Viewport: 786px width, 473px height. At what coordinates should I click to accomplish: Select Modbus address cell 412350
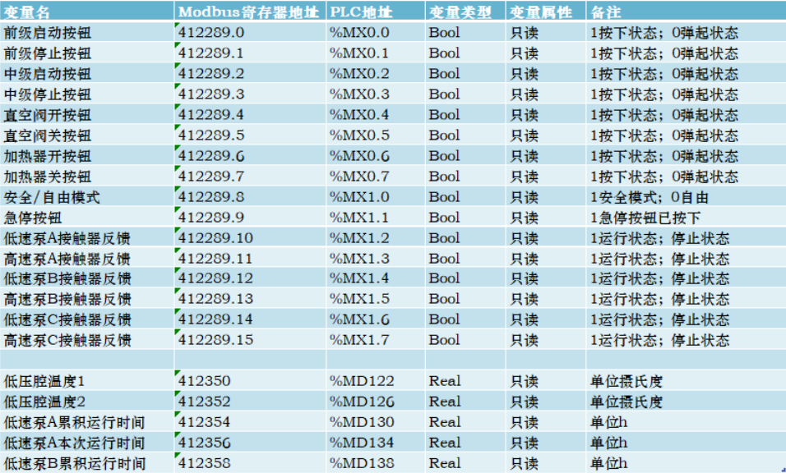pyautogui.click(x=205, y=381)
